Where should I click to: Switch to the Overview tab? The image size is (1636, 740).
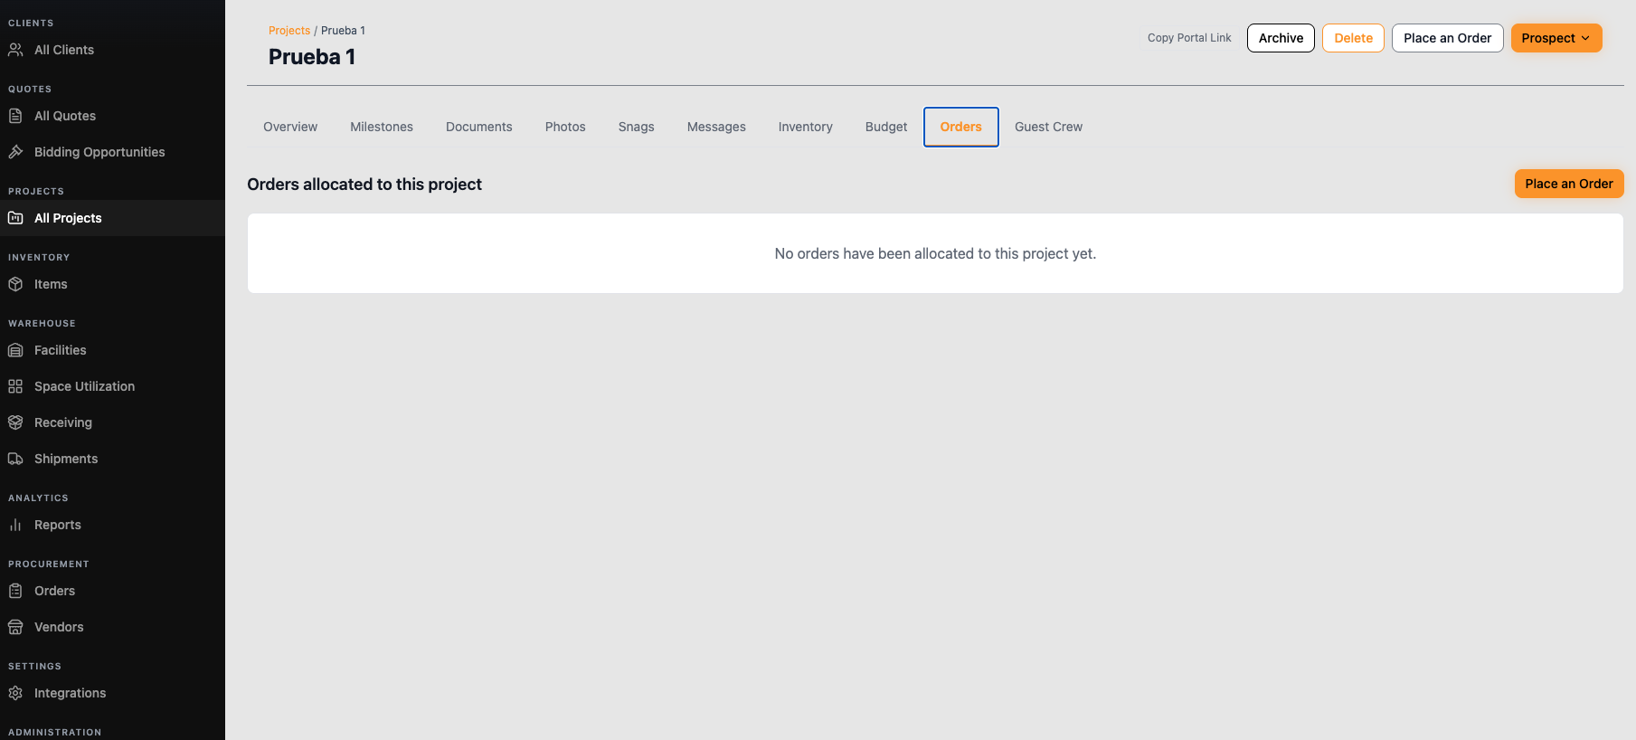coord(290,127)
